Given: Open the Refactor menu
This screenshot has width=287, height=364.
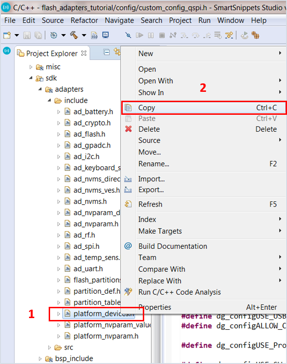Looking at the screenshot, I should point(84,21).
